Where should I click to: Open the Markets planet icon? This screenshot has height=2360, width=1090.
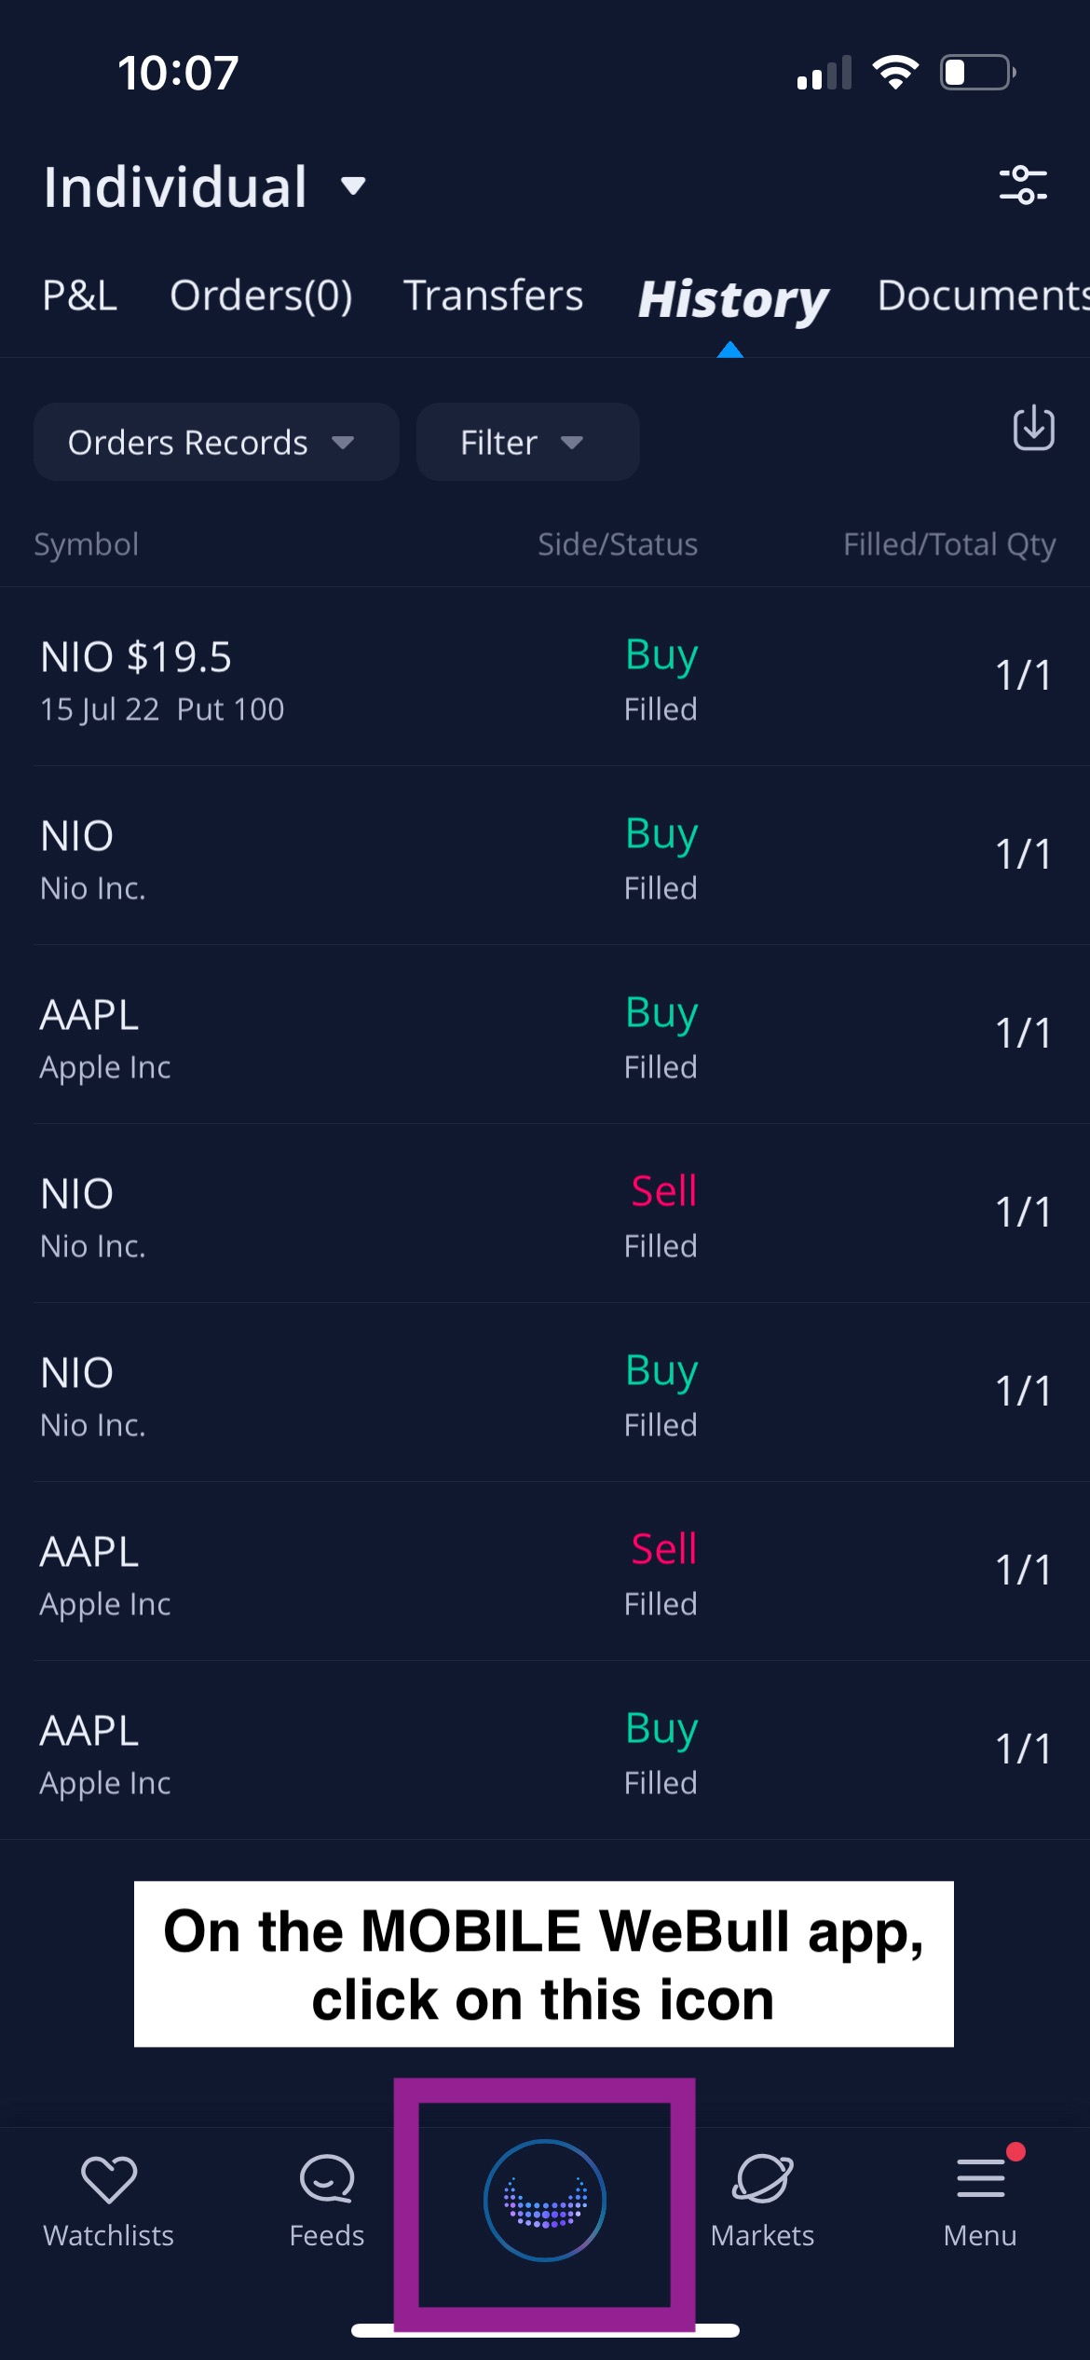(762, 2181)
